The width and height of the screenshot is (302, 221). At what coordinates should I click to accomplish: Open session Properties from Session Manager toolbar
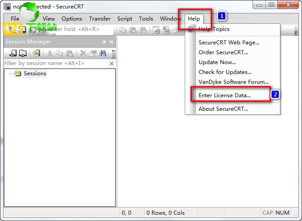pyautogui.click(x=93, y=53)
